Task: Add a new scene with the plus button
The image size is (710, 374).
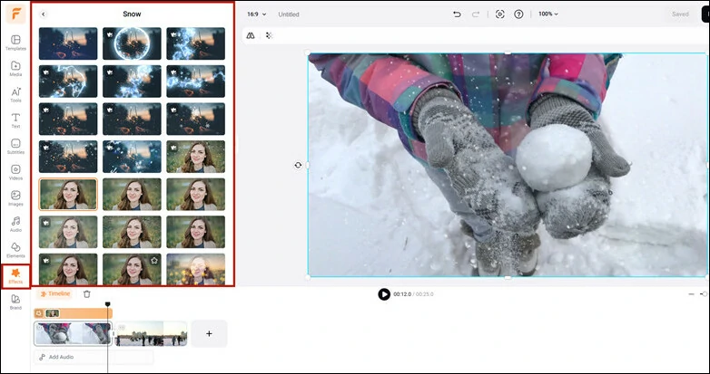Action: click(209, 334)
